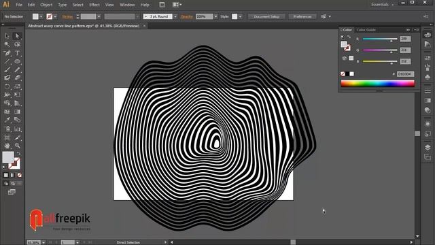Open the Color panel flyout menu

coord(417,30)
